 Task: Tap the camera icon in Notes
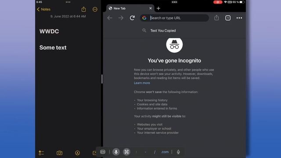pos(60,153)
